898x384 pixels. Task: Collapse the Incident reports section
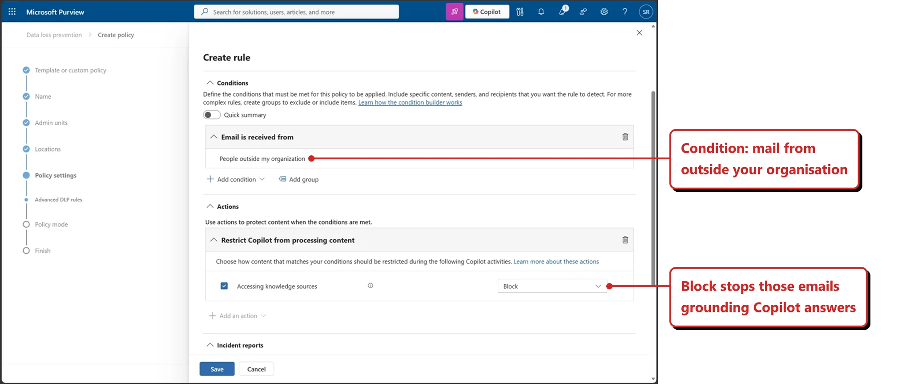click(x=210, y=345)
